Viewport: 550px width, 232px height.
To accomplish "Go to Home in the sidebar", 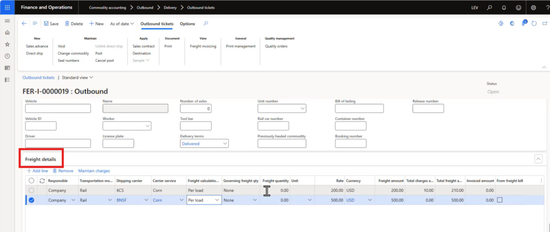I will coord(7,33).
